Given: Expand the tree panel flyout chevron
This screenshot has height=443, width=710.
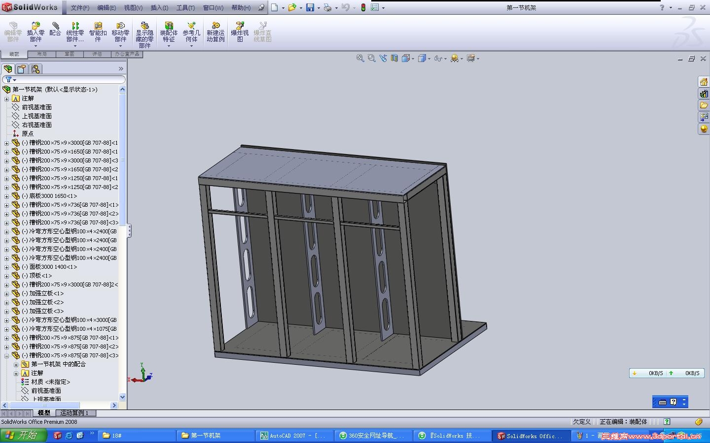Looking at the screenshot, I should 121,69.
